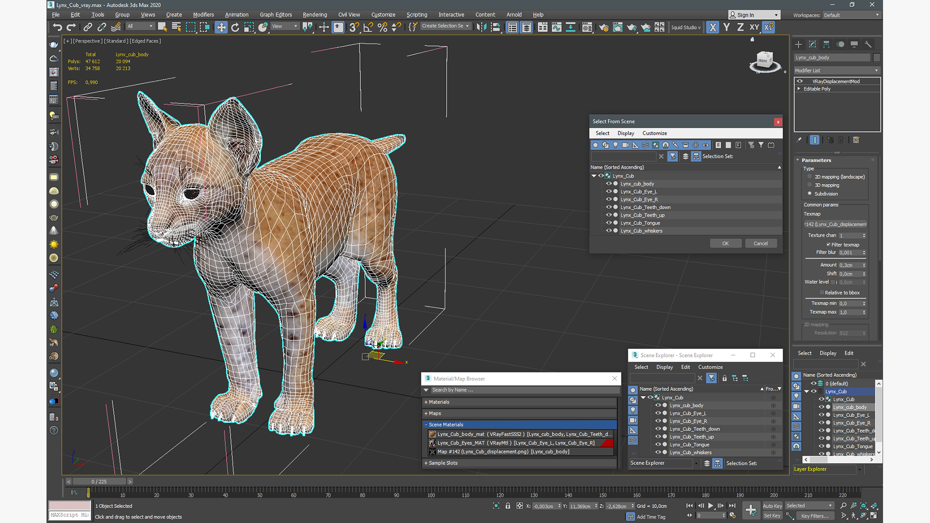
Task: Restrict transform to the Z axis
Action: pos(740,27)
